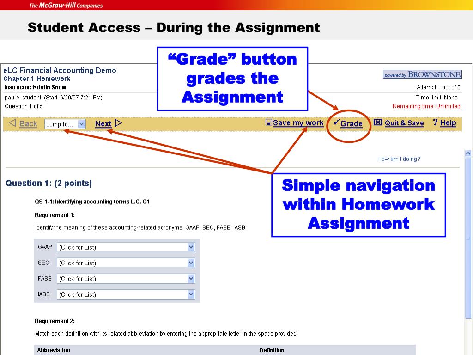
Task: Click the floppy disk Save icon
Action: click(x=268, y=122)
